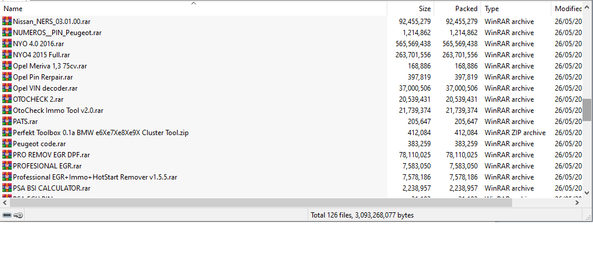Click the WinRAR ZIP archive type cell

pos(515,133)
